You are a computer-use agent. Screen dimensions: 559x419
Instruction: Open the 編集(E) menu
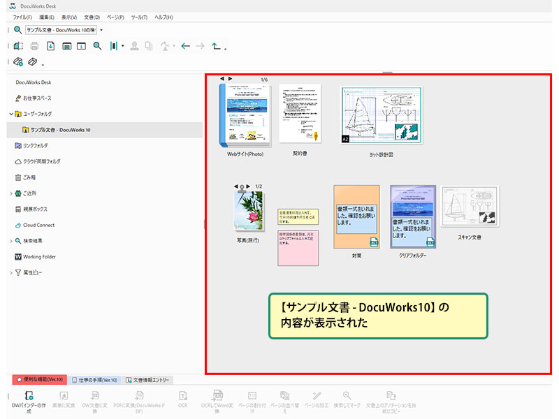pyautogui.click(x=47, y=17)
